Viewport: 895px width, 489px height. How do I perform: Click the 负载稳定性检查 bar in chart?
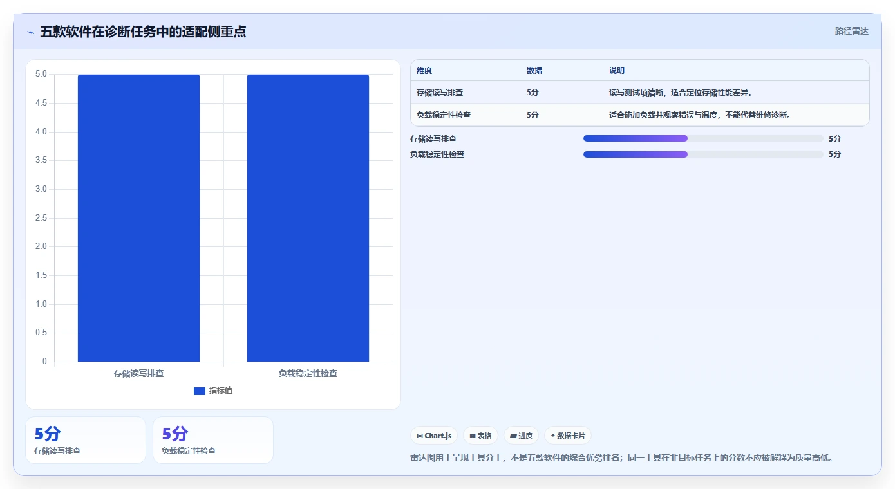308,218
